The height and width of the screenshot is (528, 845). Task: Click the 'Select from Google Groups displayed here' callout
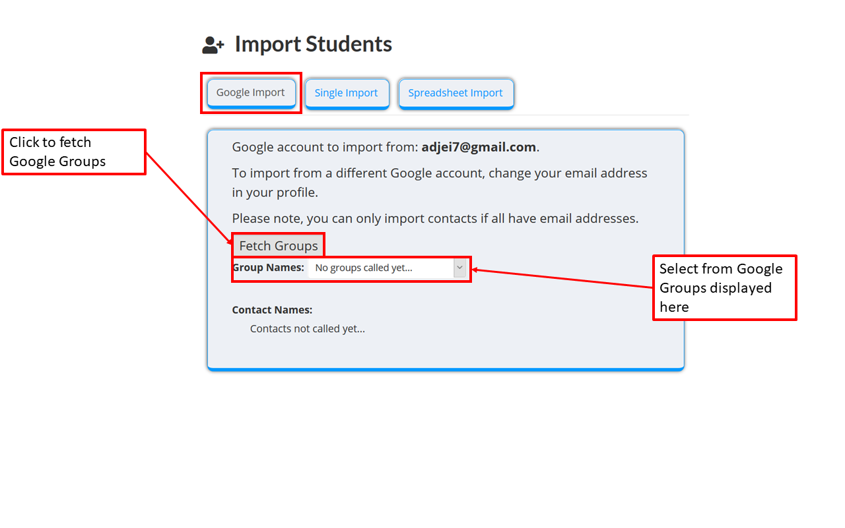724,287
